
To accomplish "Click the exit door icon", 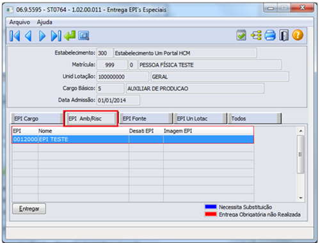I will (x=284, y=35).
